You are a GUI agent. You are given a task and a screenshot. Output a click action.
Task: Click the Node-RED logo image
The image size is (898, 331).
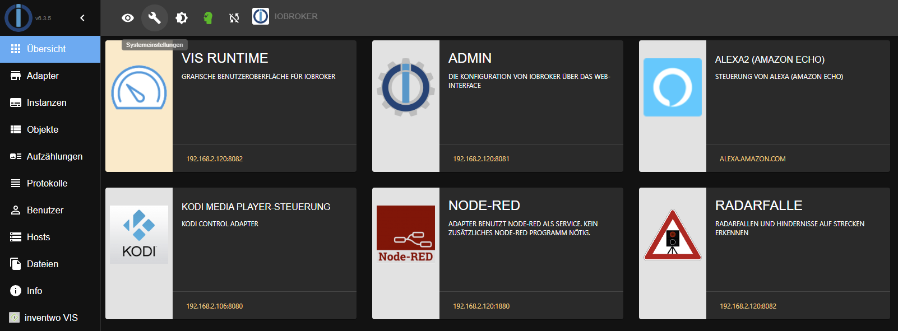click(x=406, y=235)
